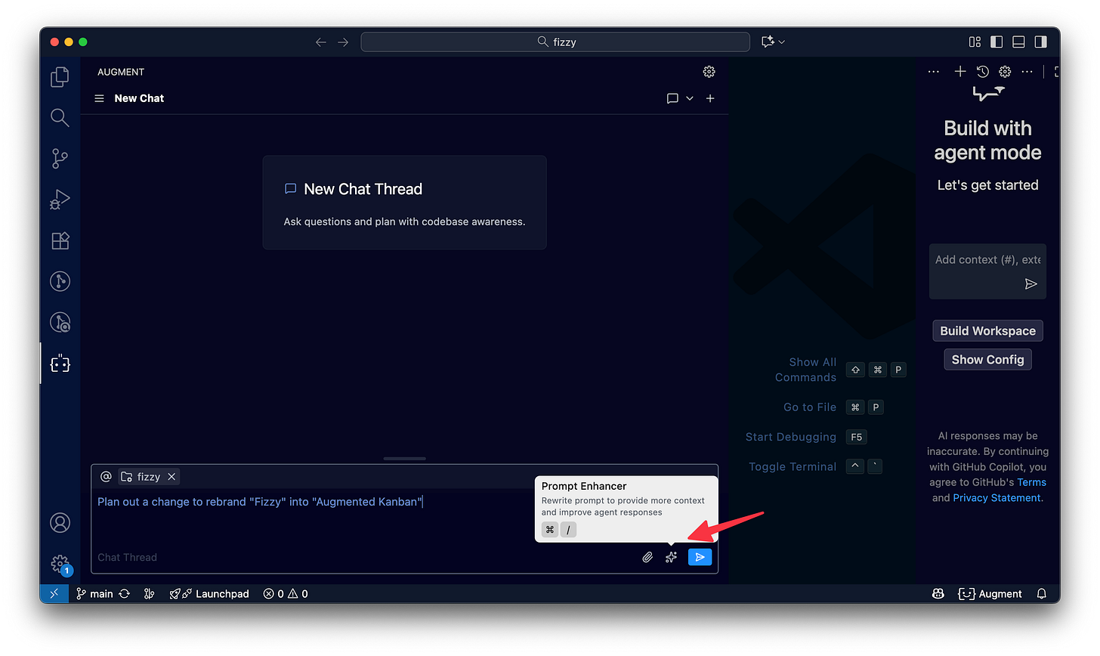Toggle the bottom panel visibility

[x=1018, y=42]
